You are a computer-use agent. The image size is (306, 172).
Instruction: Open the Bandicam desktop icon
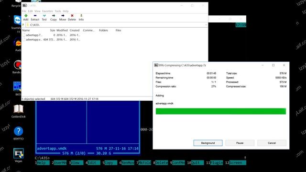point(17,65)
